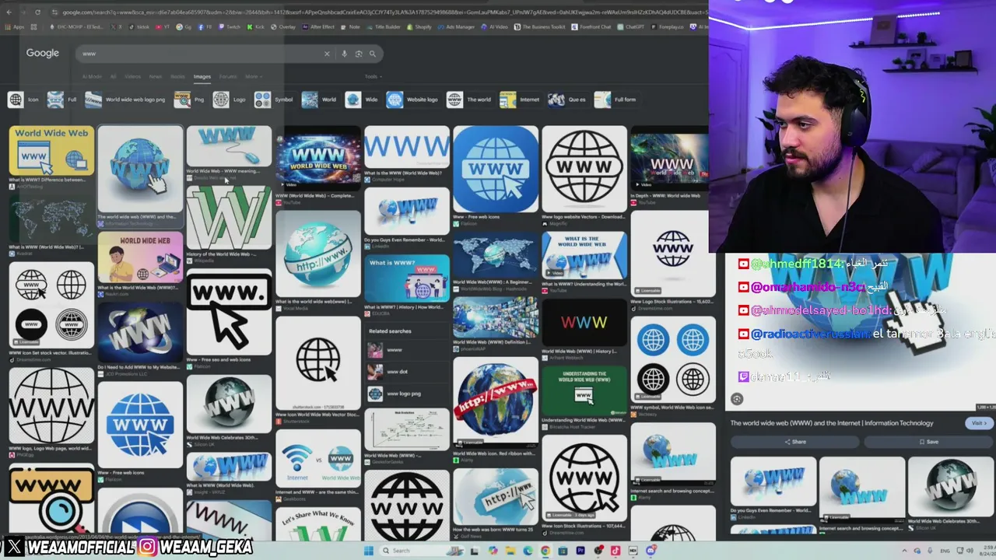This screenshot has height=560, width=996.
Task: Open Google Lens search by image
Action: pyautogui.click(x=359, y=54)
